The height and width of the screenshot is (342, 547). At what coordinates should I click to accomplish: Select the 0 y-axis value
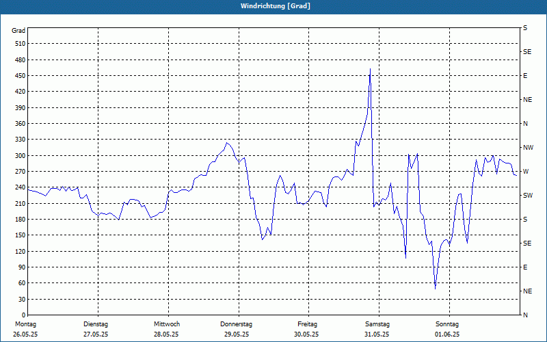(x=23, y=315)
